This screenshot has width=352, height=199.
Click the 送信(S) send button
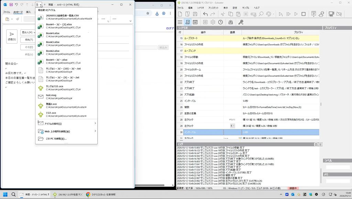(12, 36)
